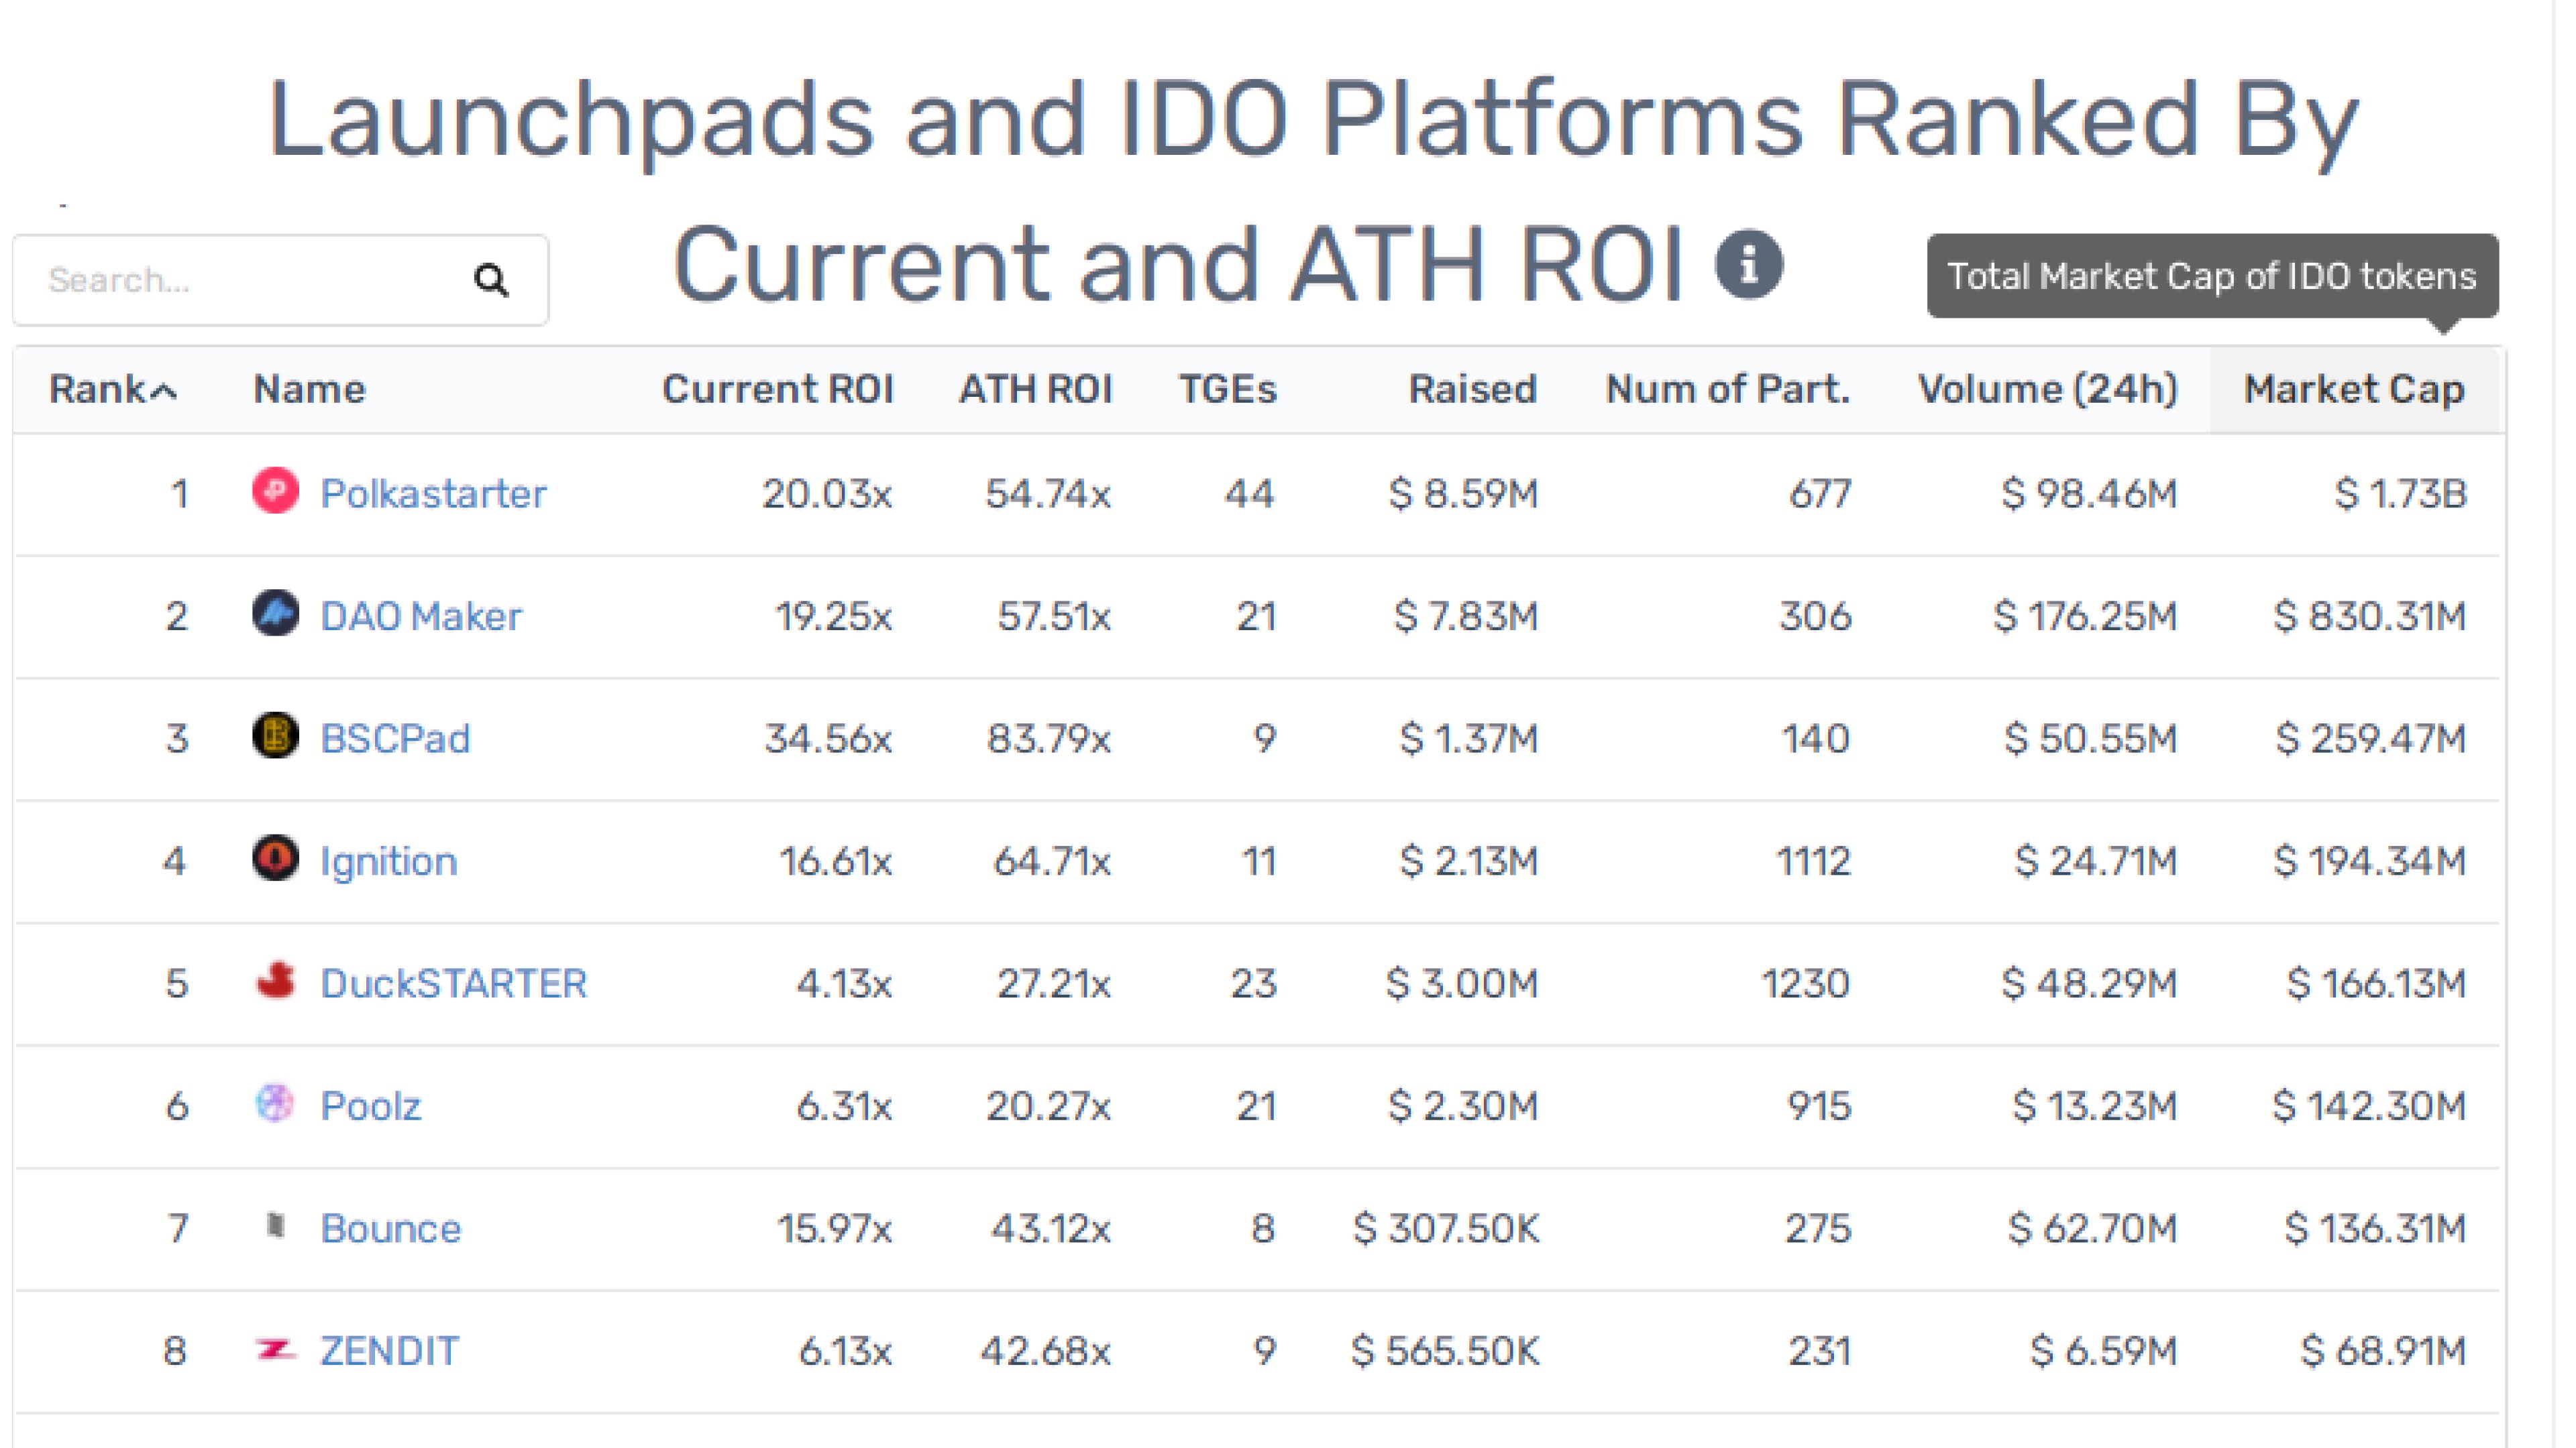This screenshot has width=2576, height=1448.
Task: Click the Polkastarter logo icon
Action: 275,491
